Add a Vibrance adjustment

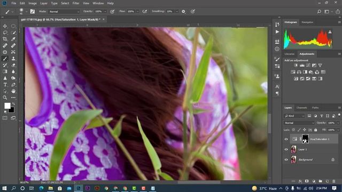(x=320, y=65)
